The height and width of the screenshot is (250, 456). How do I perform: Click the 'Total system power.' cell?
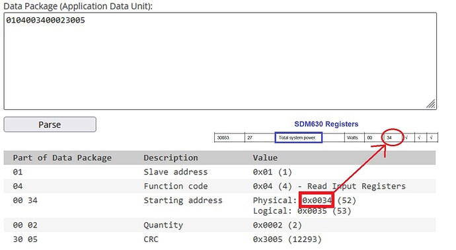[x=298, y=138]
